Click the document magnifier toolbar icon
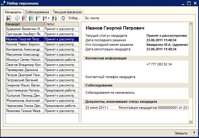This screenshot has width=199, height=138. pyautogui.click(x=17, y=18)
